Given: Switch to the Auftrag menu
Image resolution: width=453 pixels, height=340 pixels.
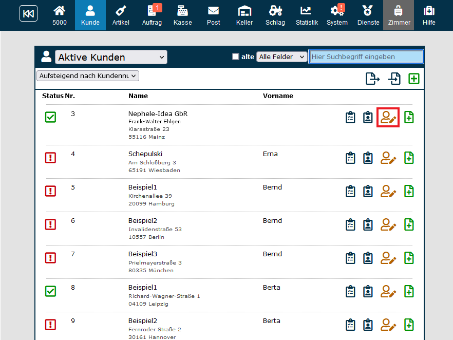Looking at the screenshot, I should click(x=152, y=15).
